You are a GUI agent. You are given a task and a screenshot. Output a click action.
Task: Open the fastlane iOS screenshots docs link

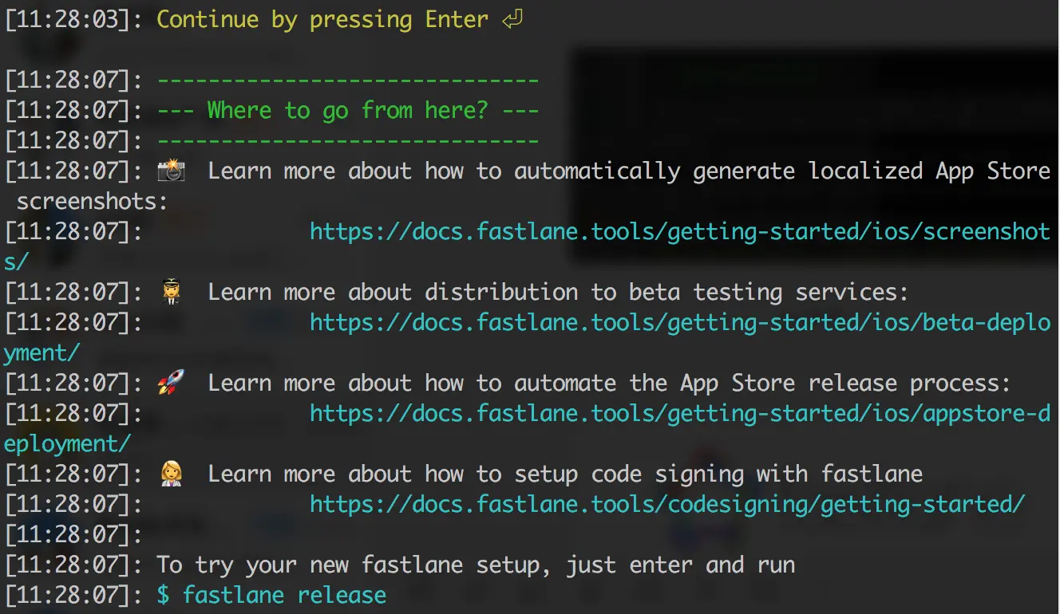[679, 231]
